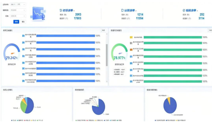The height and width of the screenshot is (123, 212).
Task: Click the 精简清单 check icon
Action: click(184, 10)
